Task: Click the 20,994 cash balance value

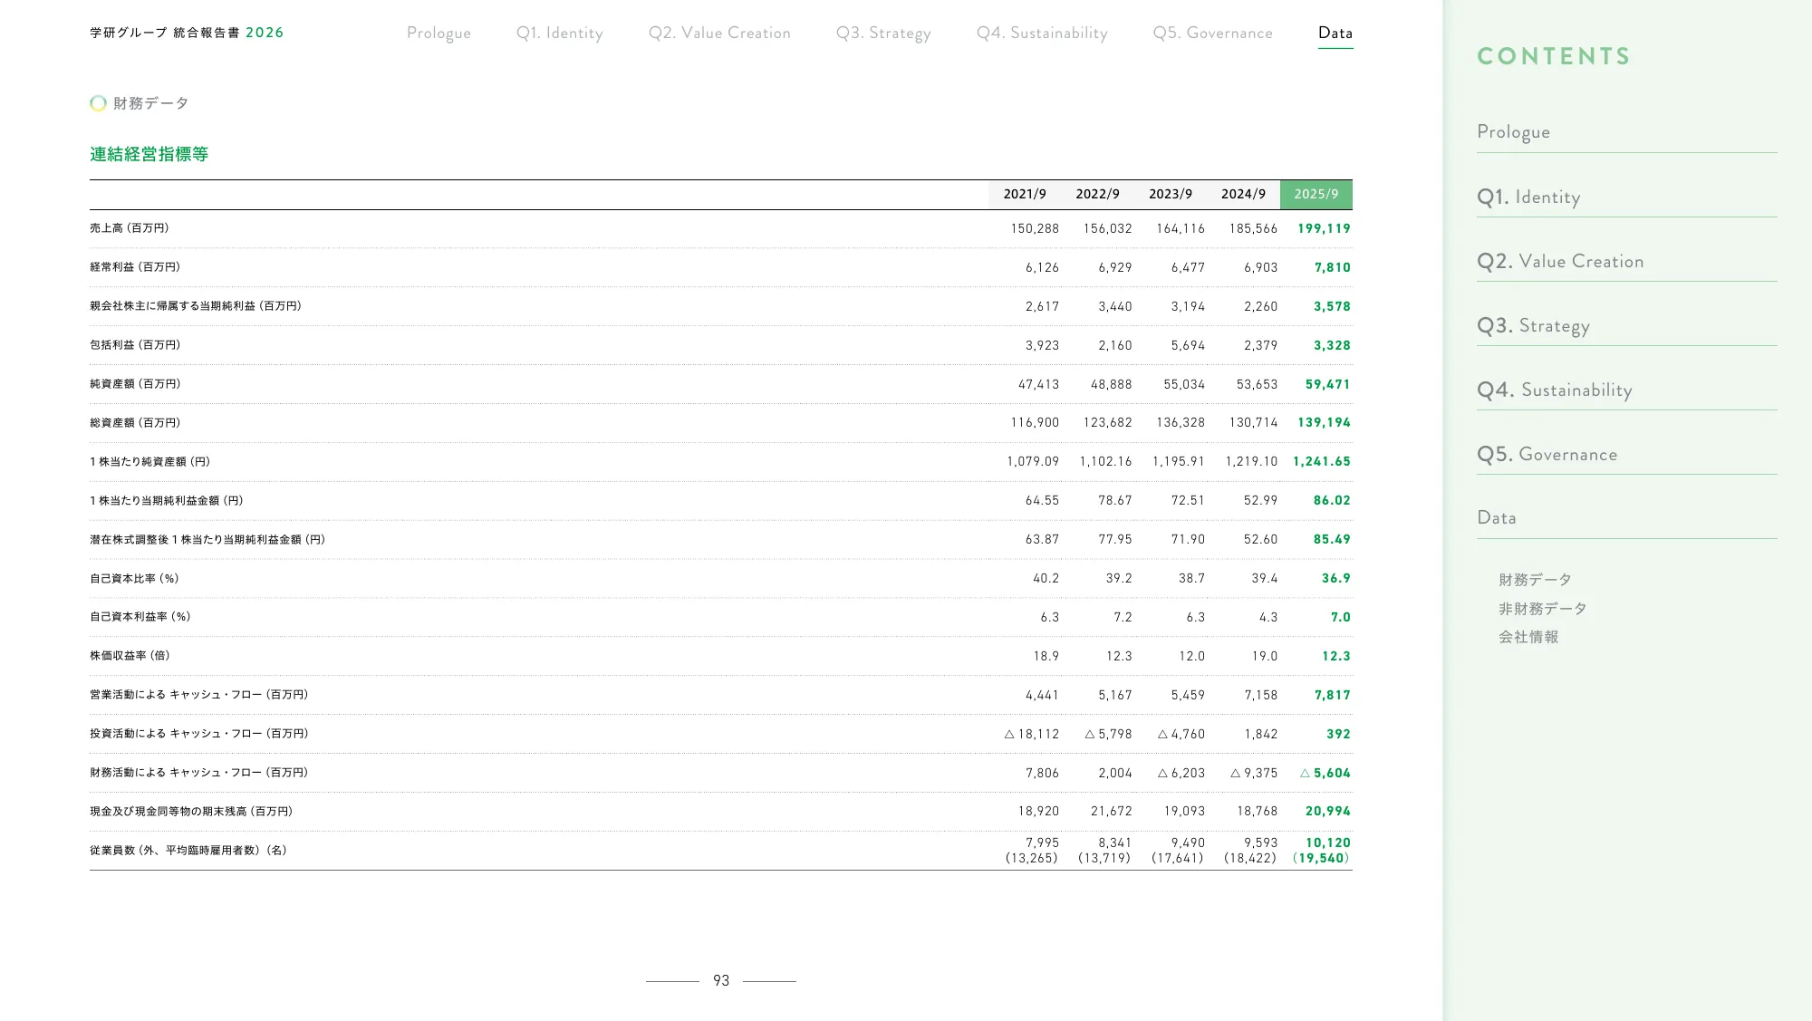Action: point(1328,811)
